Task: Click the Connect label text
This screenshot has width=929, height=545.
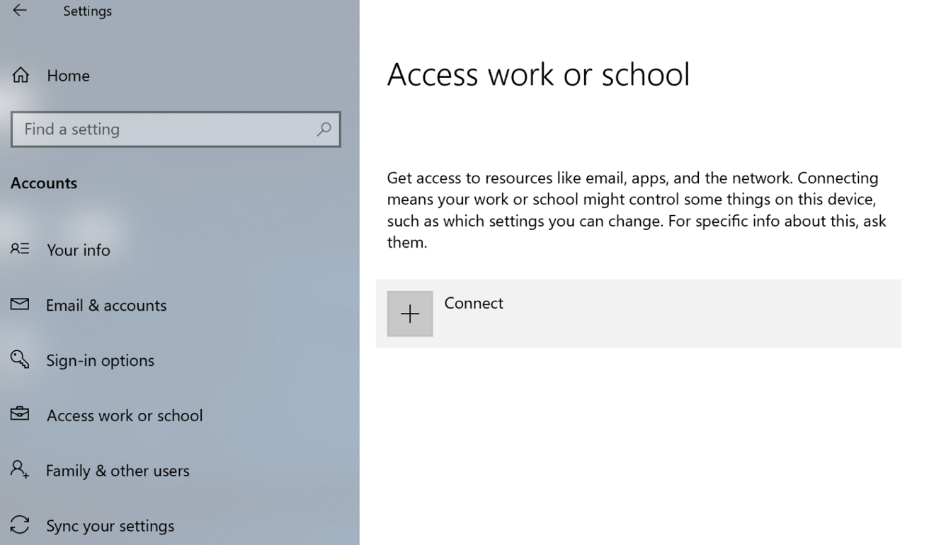Action: (x=473, y=303)
